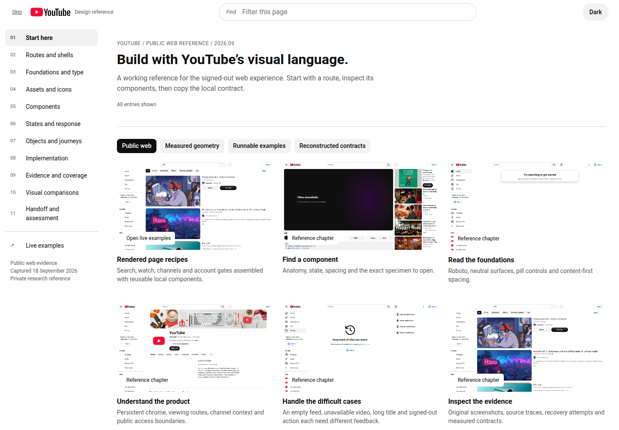Click the Find a component heading
The width and height of the screenshot is (619, 430).
click(x=310, y=260)
